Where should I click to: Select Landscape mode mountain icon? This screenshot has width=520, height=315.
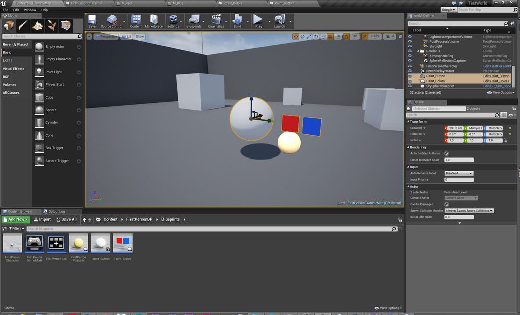tap(38, 25)
